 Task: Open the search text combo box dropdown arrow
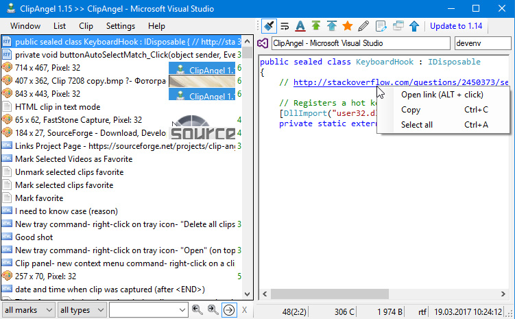182,310
